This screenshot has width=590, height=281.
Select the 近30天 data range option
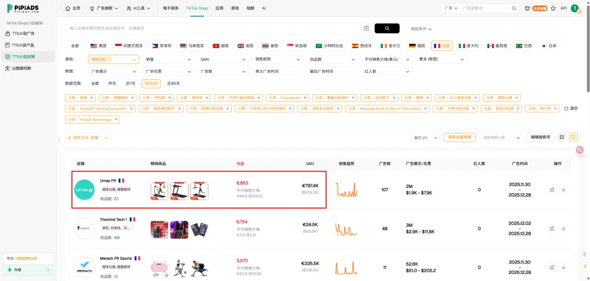[151, 83]
